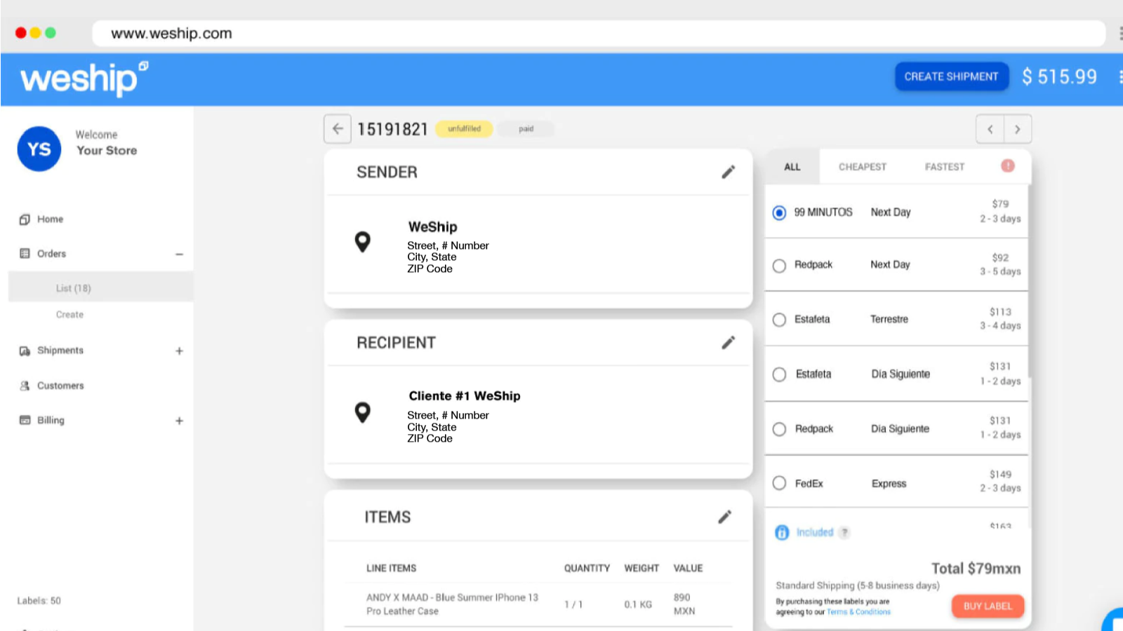Click the Sender location pin icon
The height and width of the screenshot is (631, 1123).
362,242
